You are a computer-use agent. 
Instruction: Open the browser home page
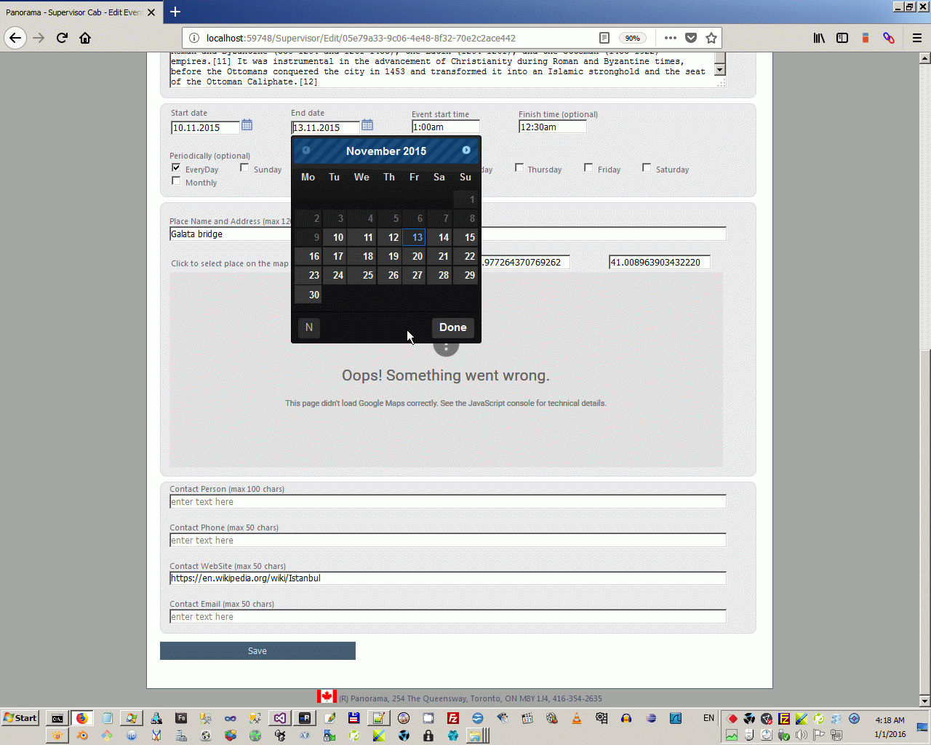tap(85, 38)
